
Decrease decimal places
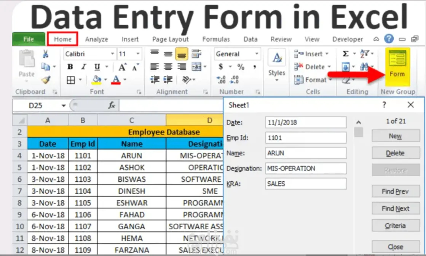click(234, 80)
